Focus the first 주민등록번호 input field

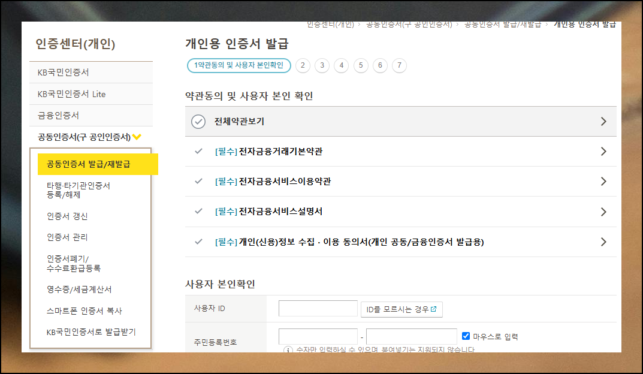point(318,336)
